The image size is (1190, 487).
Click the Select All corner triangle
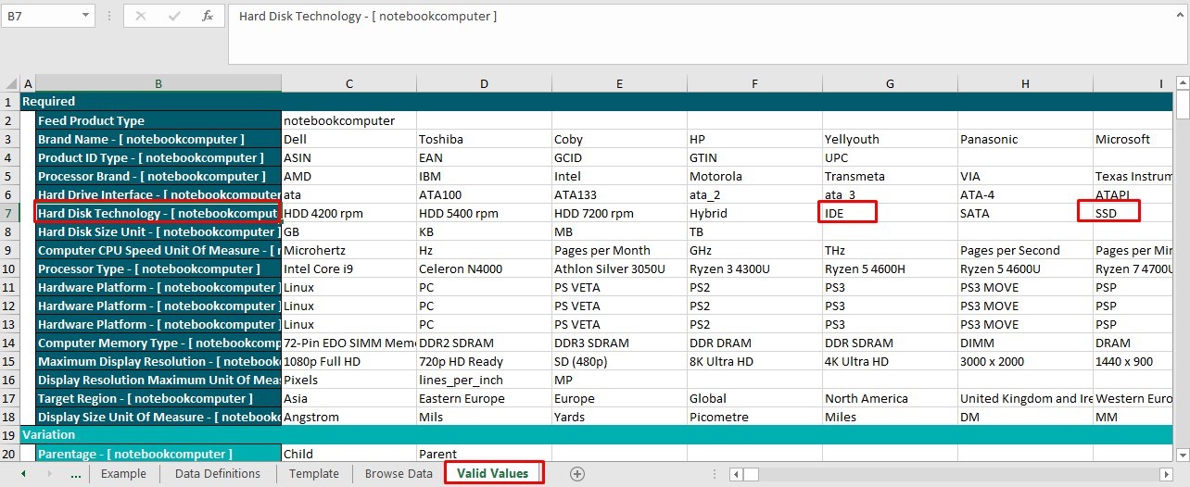tap(10, 83)
